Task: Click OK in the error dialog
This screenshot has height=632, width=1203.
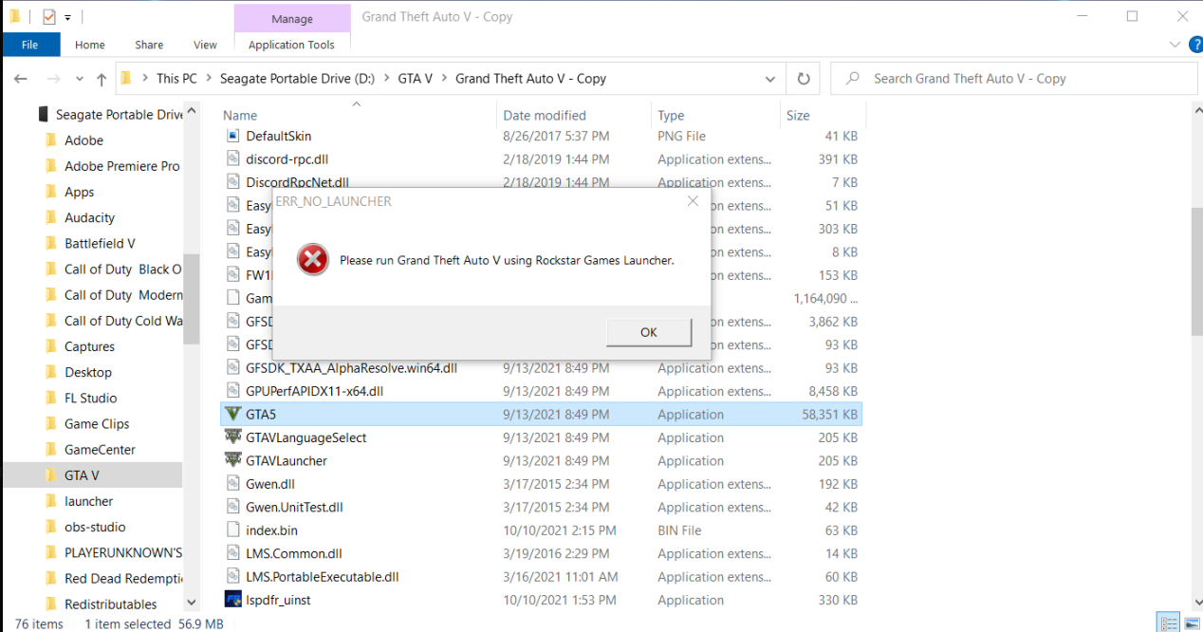Action: tap(649, 332)
